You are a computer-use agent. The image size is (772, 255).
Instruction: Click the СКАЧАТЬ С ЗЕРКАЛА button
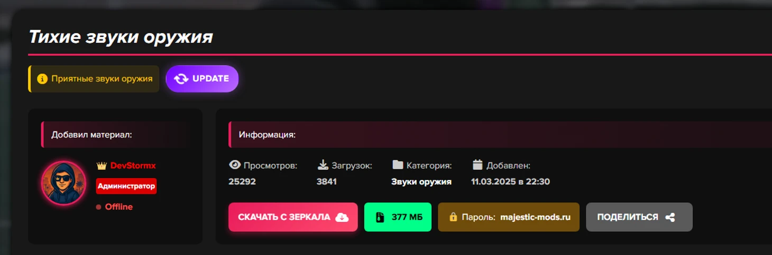click(x=293, y=217)
